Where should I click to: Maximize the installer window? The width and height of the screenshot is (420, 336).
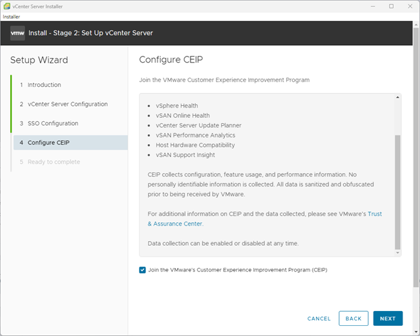(391, 6)
